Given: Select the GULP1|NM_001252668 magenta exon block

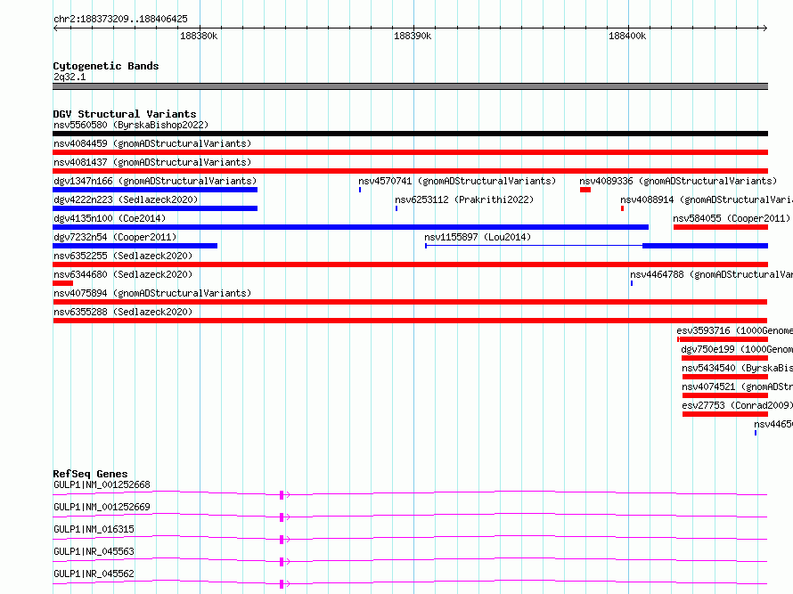Looking at the screenshot, I should [282, 495].
